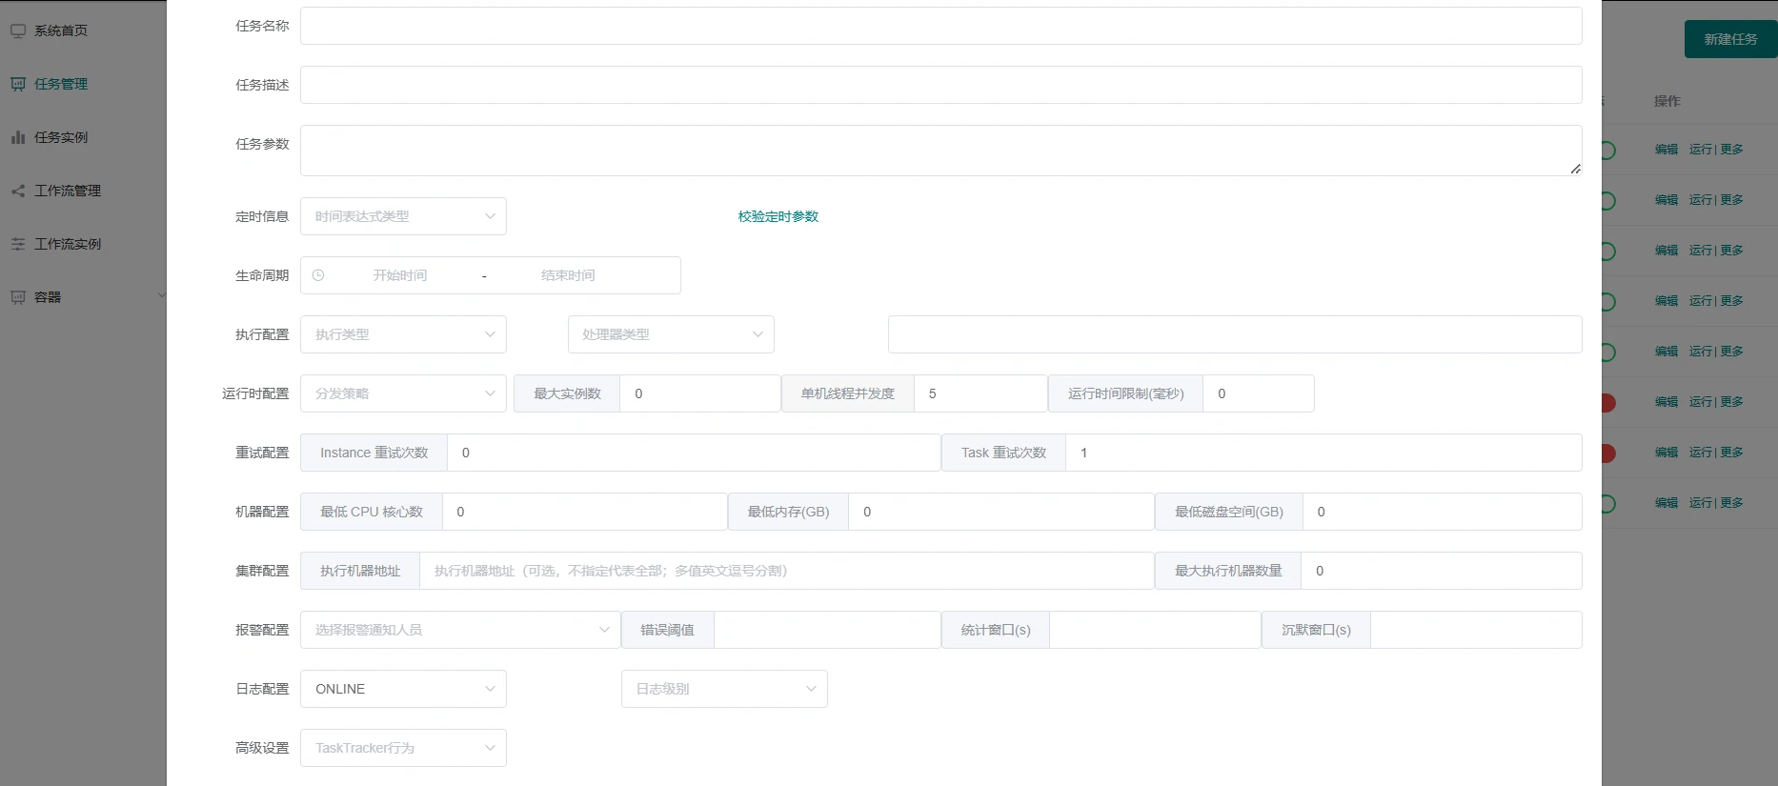Click the 任务名称 input field
The width and height of the screenshot is (1778, 786).
[x=940, y=26]
